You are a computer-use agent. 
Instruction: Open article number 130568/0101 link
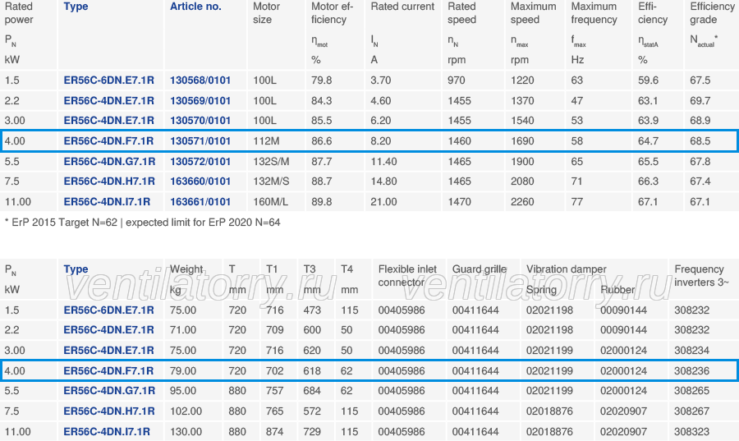(x=200, y=80)
